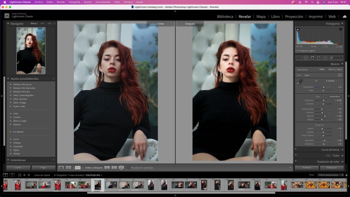Copy After settings to Before icon
This screenshot has width=350, height=197.
tap(114, 168)
